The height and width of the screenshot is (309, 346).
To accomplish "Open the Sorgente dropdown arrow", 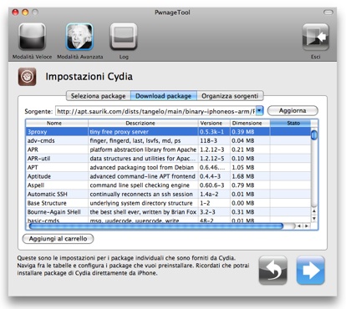I will (x=259, y=111).
